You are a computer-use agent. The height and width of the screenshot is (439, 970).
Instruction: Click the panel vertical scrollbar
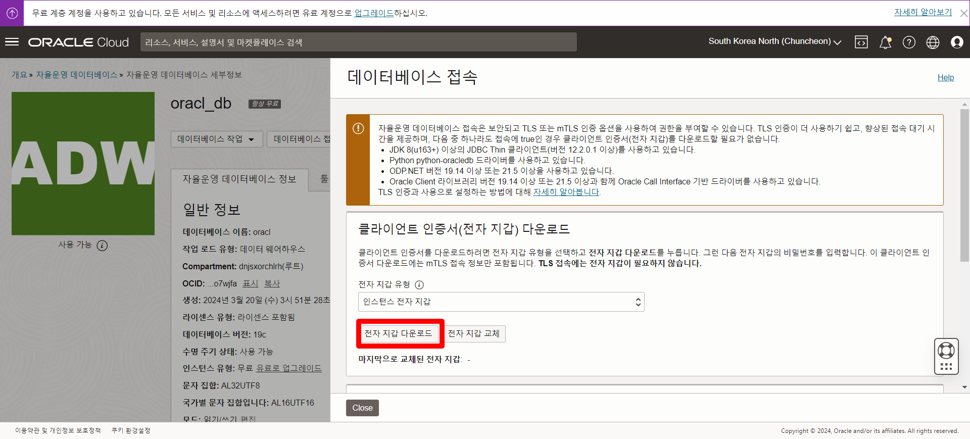click(964, 185)
